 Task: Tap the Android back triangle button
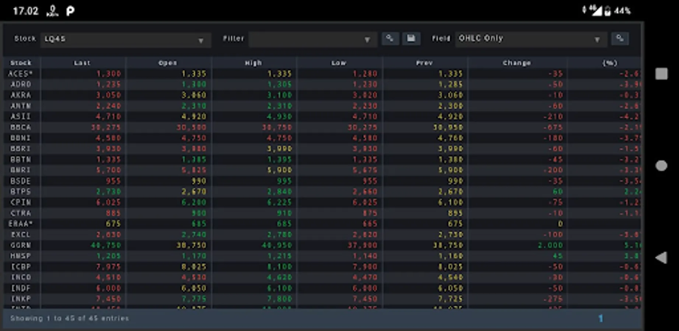click(x=661, y=257)
